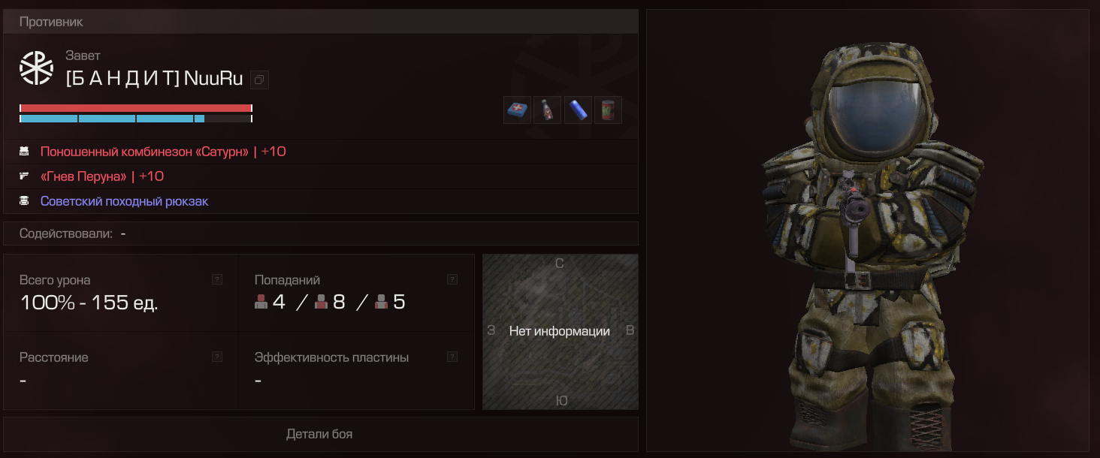Open the help tooltip for Эффективность пластины

452,357
